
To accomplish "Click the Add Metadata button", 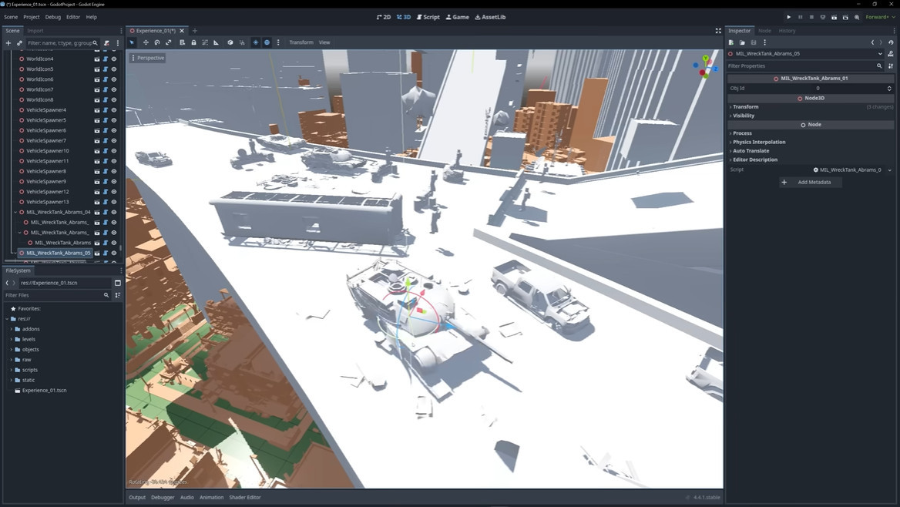I will (809, 183).
